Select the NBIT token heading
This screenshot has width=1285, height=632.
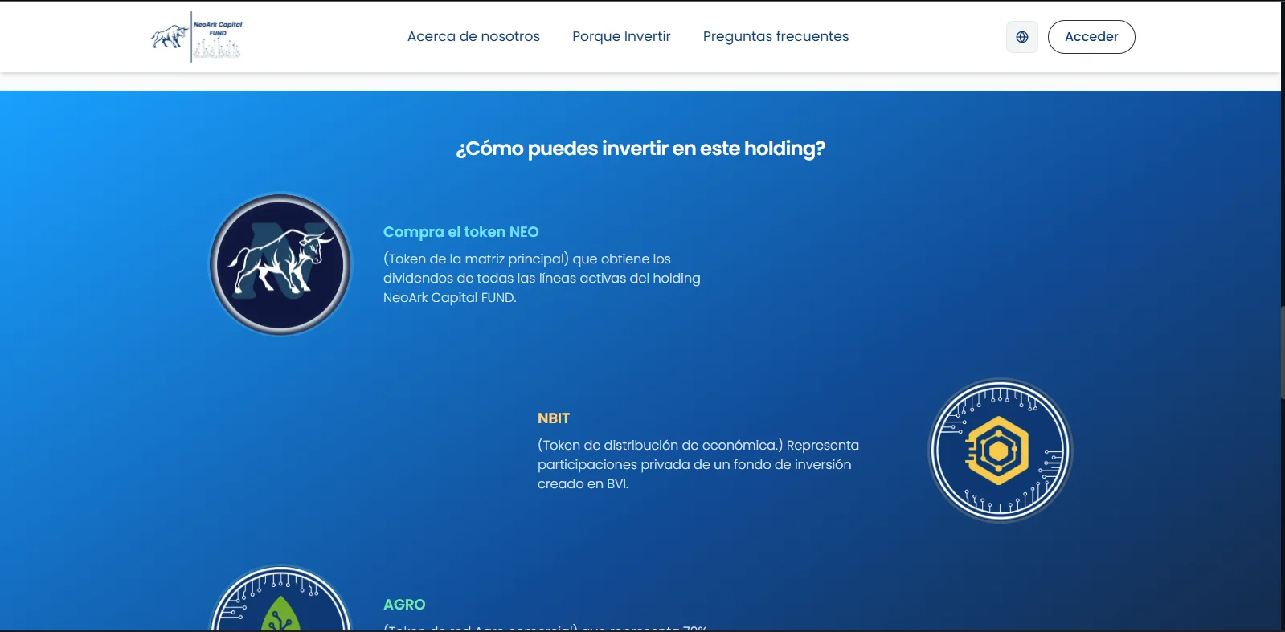pos(554,418)
